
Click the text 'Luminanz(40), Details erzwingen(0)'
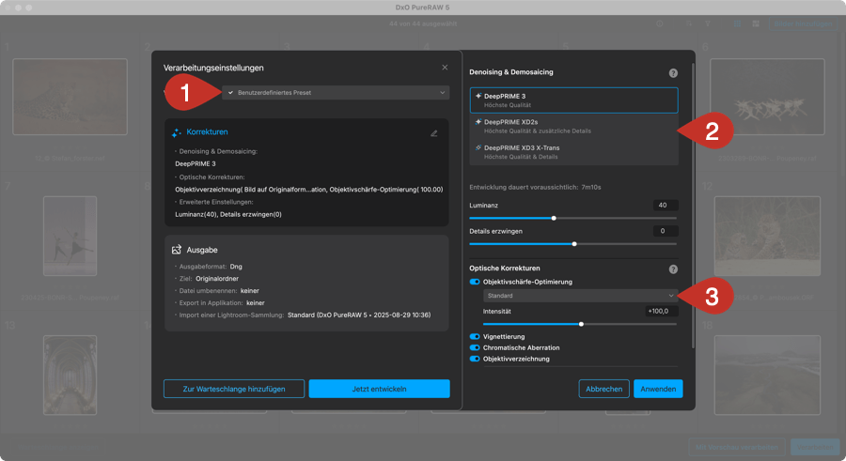click(x=228, y=214)
